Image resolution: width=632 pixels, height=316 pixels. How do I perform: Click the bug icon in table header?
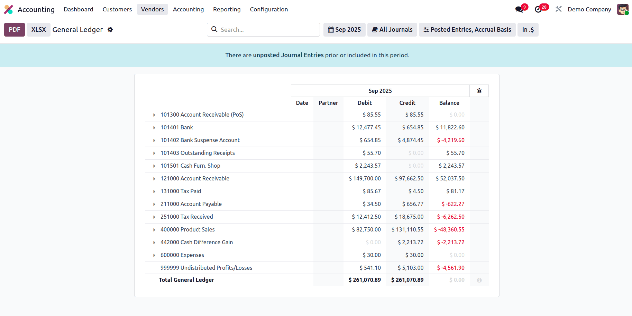[x=479, y=90]
